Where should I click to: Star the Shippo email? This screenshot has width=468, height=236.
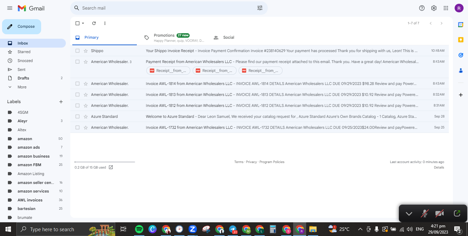[86, 51]
